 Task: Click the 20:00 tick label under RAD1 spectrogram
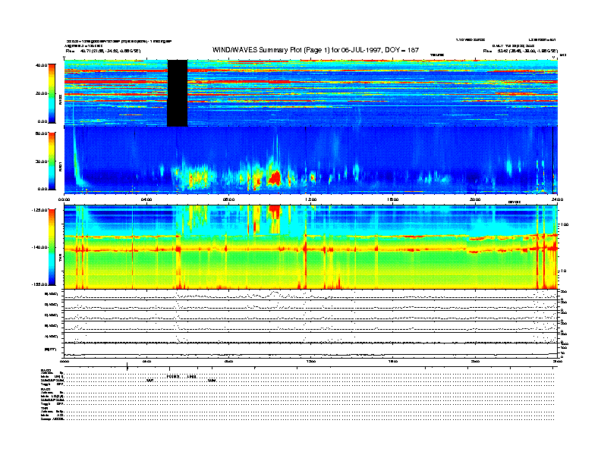pos(475,199)
